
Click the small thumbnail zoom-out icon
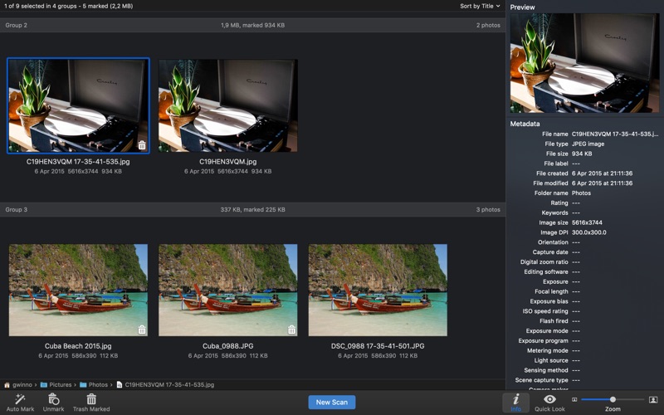pyautogui.click(x=574, y=399)
